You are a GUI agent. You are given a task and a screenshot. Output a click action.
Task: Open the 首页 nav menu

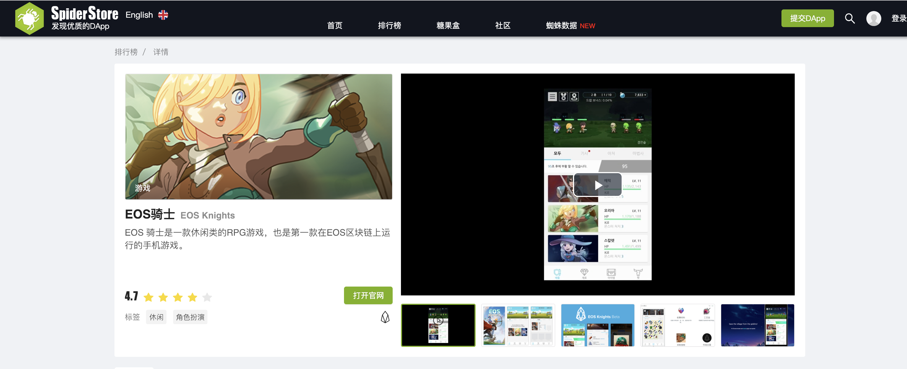pos(335,25)
